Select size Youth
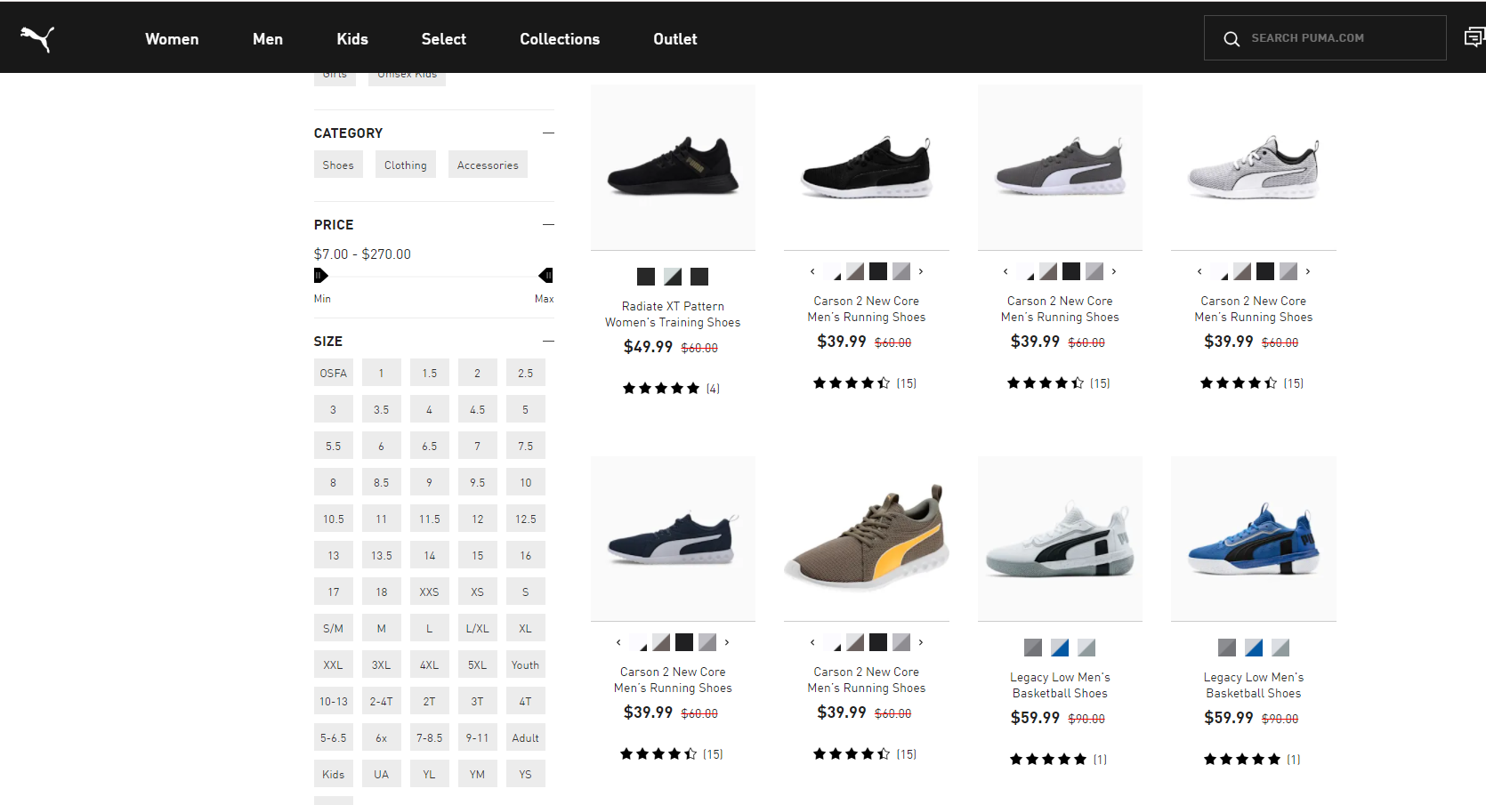 (526, 664)
